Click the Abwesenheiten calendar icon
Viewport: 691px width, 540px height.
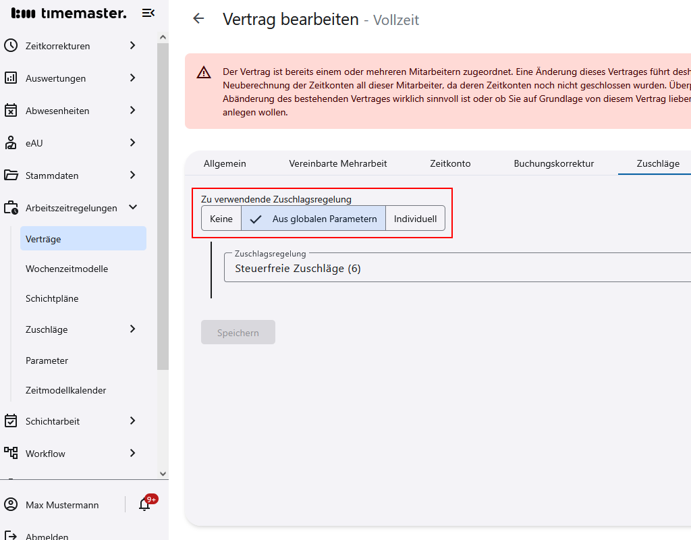(x=11, y=111)
